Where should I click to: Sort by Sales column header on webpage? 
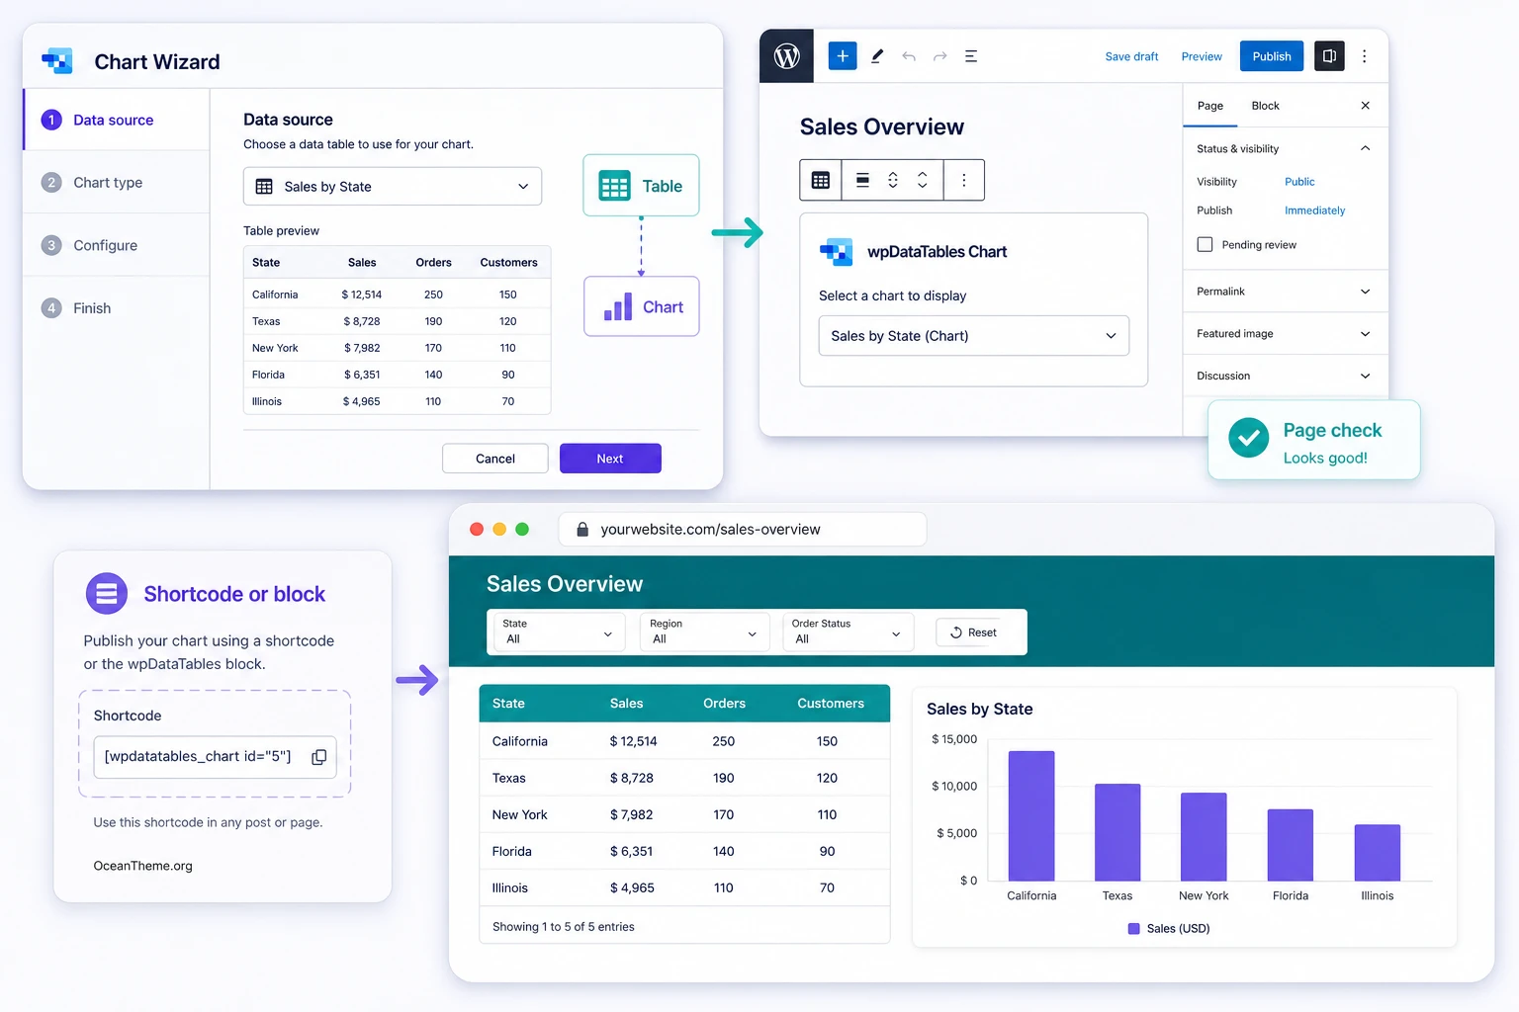(626, 704)
